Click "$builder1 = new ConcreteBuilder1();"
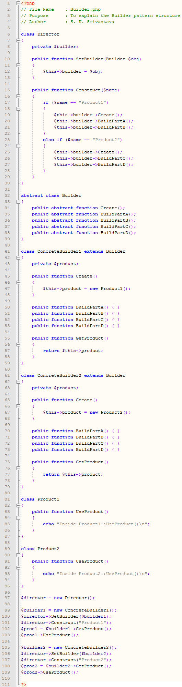 69,610
